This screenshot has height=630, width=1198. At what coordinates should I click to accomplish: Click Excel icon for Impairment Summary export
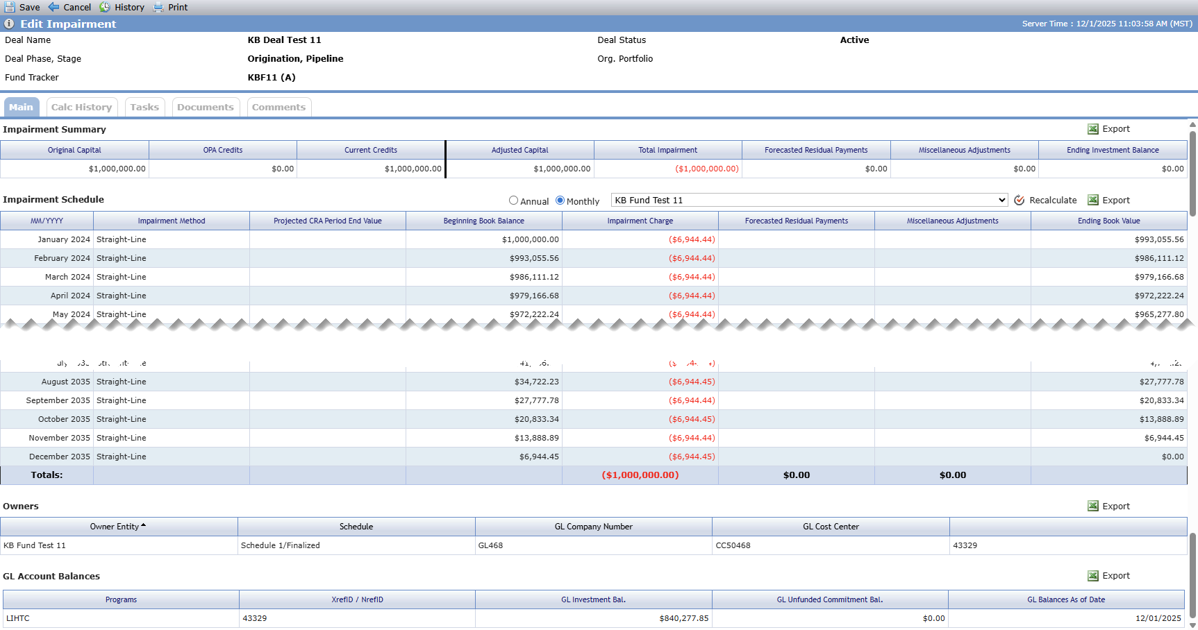[x=1093, y=129]
